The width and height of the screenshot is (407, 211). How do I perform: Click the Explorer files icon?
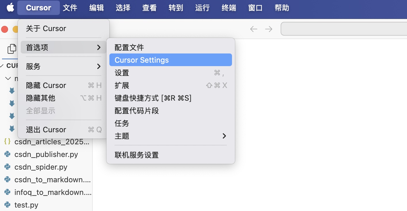click(x=12, y=49)
